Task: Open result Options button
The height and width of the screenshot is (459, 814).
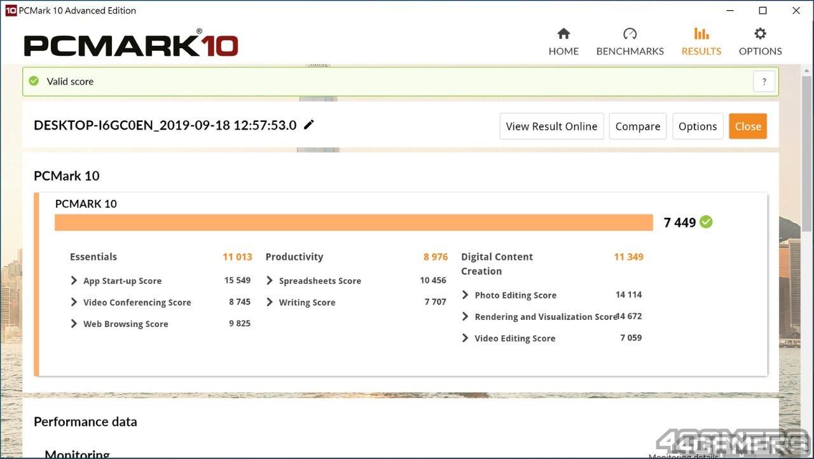Action: [698, 126]
